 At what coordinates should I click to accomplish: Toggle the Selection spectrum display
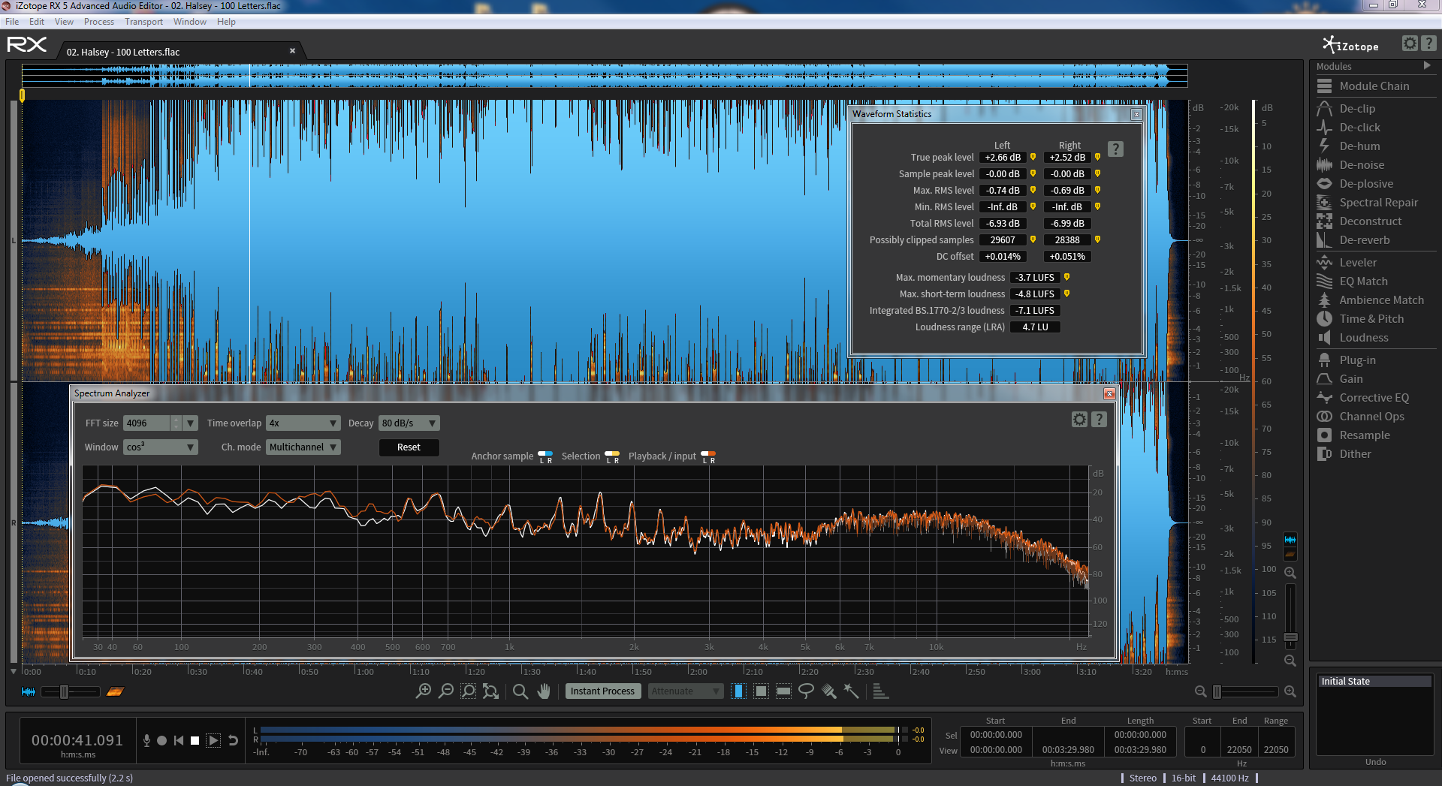[x=612, y=455]
